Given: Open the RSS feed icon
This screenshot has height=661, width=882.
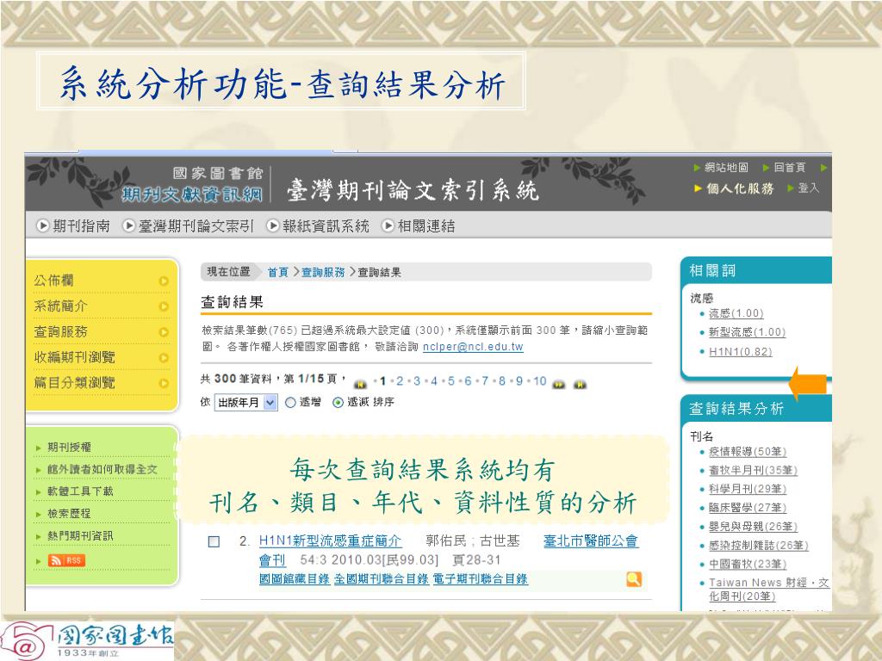Looking at the screenshot, I should click(x=66, y=559).
